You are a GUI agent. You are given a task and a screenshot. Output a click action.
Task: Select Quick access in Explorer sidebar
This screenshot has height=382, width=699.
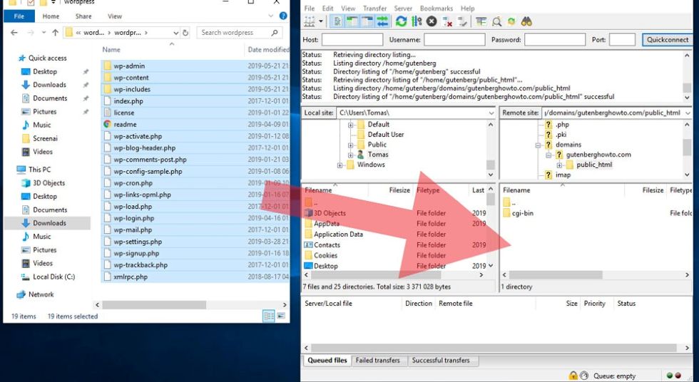pyautogui.click(x=42, y=58)
